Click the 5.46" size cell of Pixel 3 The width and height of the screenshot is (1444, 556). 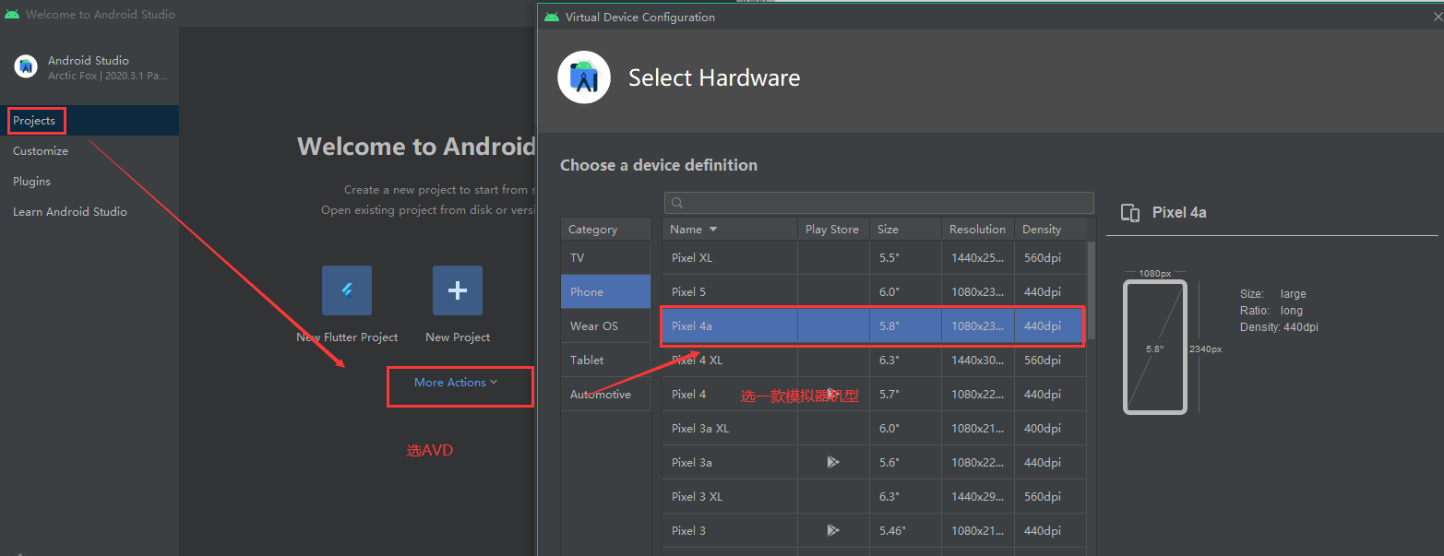click(905, 531)
